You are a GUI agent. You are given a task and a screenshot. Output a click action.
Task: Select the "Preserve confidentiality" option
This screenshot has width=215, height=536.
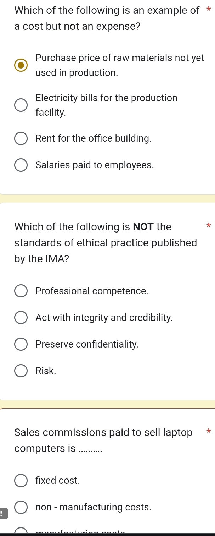tap(21, 344)
